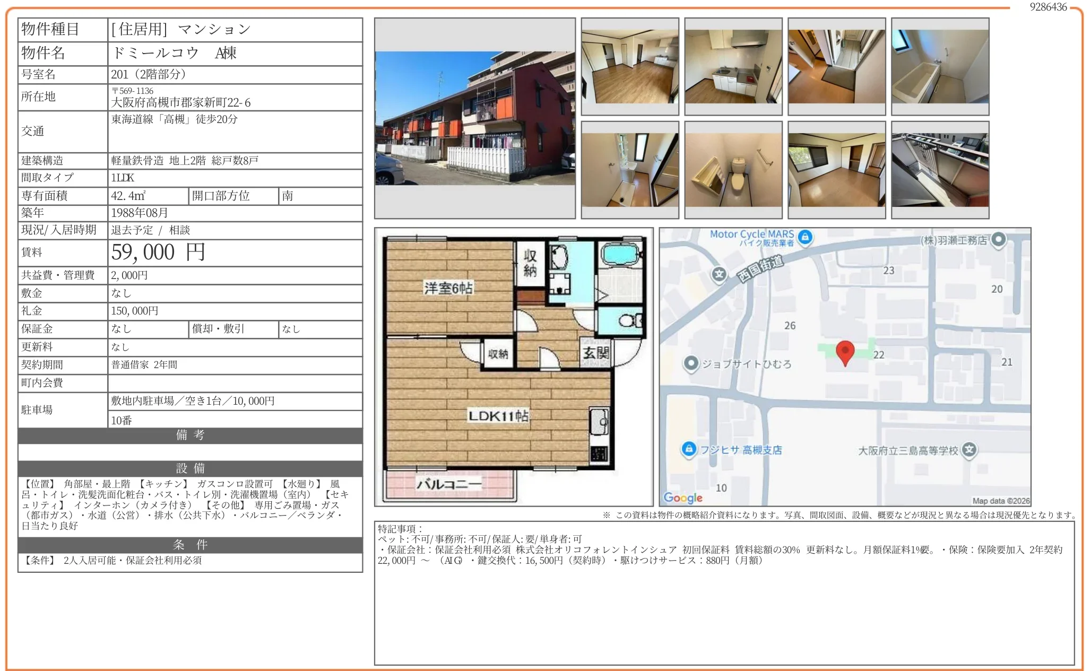The height and width of the screenshot is (671, 1091).
Task: Click 羽瀬工務店 gray map marker
Action: (999, 240)
